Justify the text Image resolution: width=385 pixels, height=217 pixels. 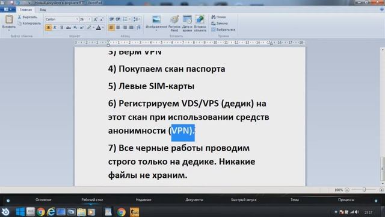click(132, 27)
